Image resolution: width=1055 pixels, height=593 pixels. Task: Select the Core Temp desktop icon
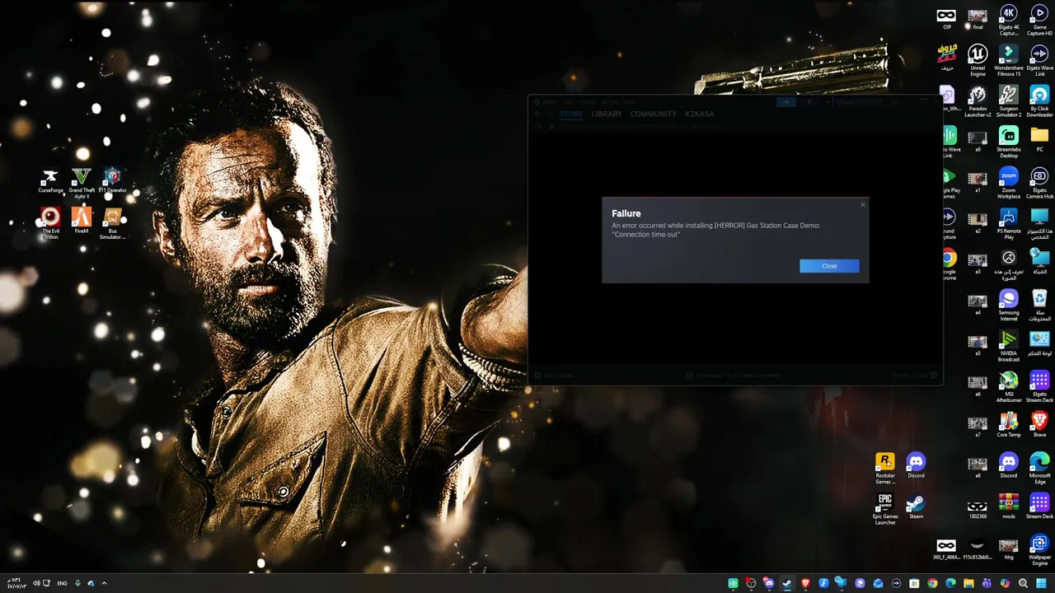(1009, 424)
